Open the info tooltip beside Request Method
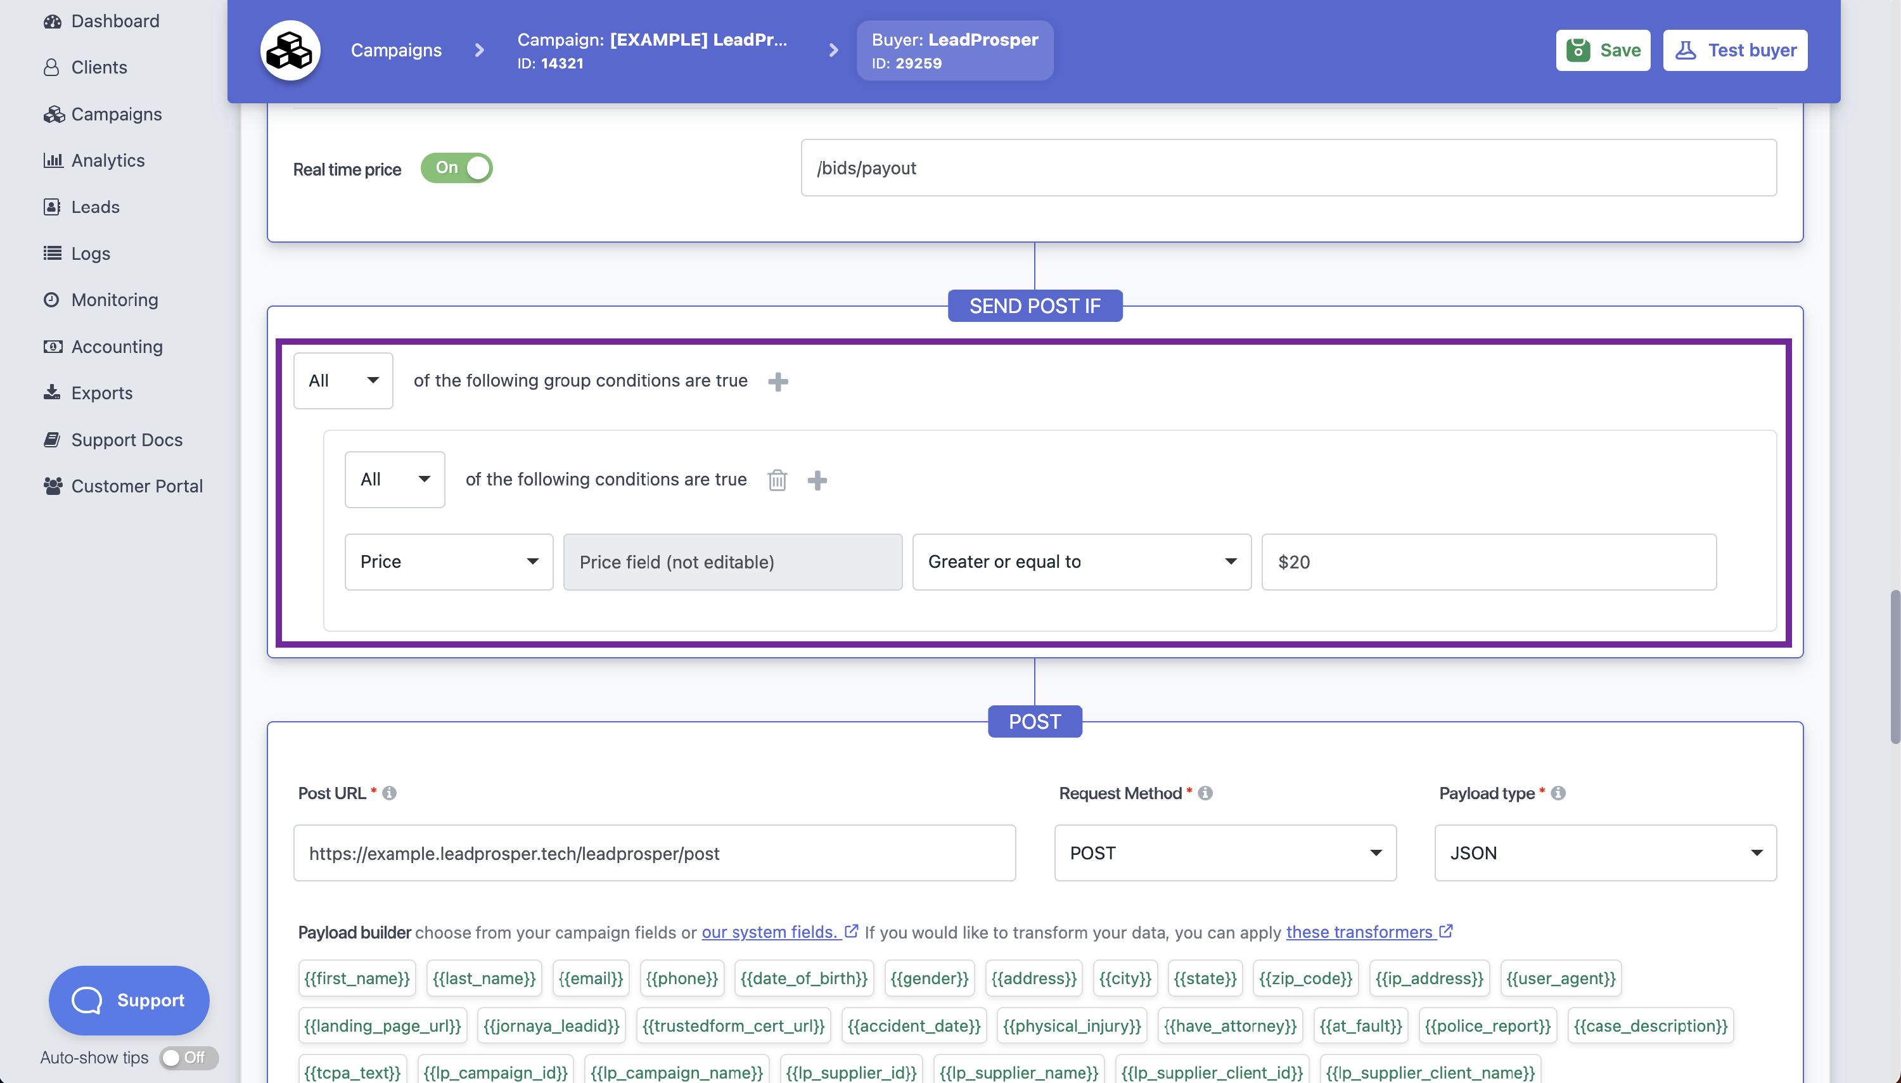The width and height of the screenshot is (1901, 1083). (x=1206, y=793)
